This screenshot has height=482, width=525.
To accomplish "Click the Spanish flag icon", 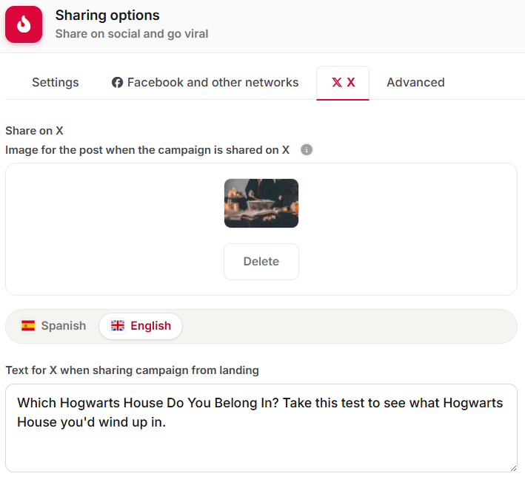I will point(28,325).
